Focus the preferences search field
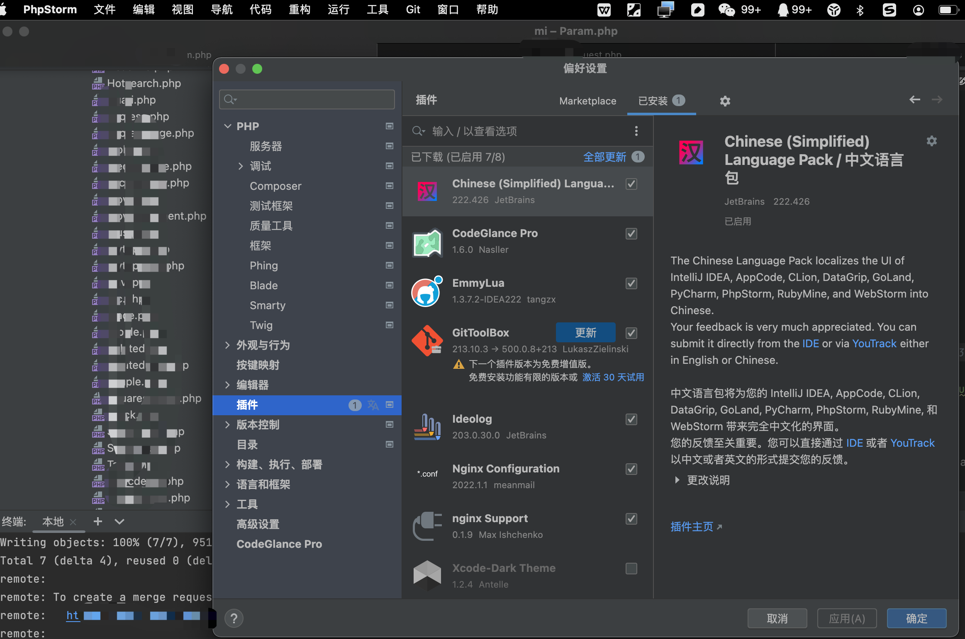This screenshot has height=639, width=965. point(311,99)
